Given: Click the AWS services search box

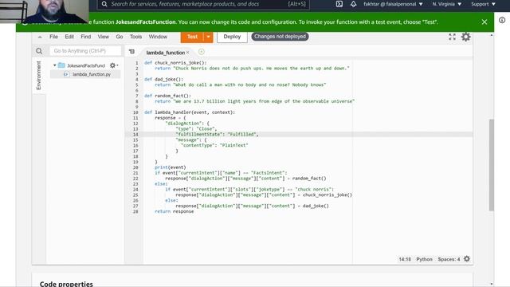Looking at the screenshot, I should pyautogui.click(x=203, y=4).
